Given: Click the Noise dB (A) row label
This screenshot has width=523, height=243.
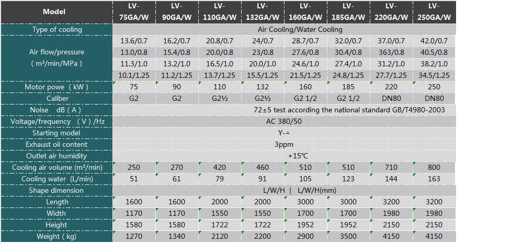Looking at the screenshot, I should (x=56, y=110).
